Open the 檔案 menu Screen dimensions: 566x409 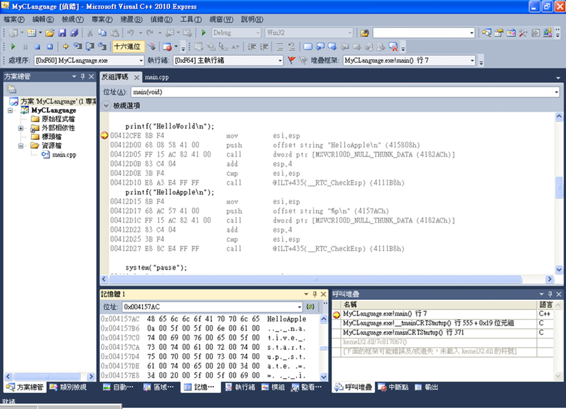click(14, 19)
